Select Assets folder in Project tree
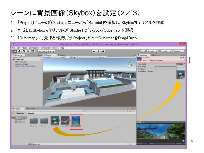The width and height of the screenshot is (204, 153). coord(19,118)
